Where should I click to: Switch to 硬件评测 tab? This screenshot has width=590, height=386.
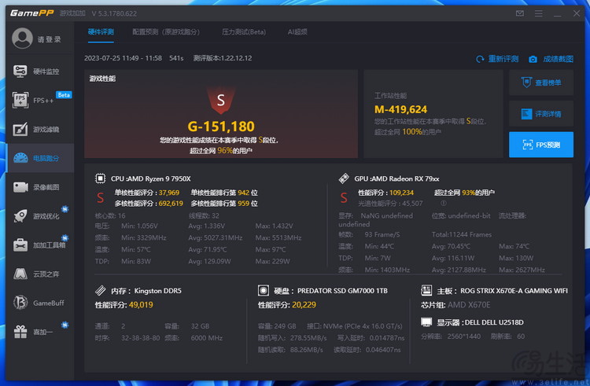click(101, 32)
